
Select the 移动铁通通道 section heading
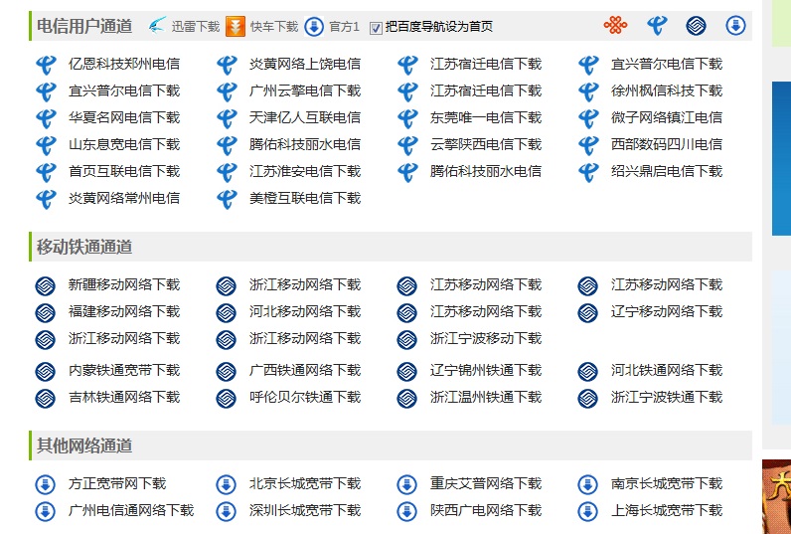coord(84,247)
